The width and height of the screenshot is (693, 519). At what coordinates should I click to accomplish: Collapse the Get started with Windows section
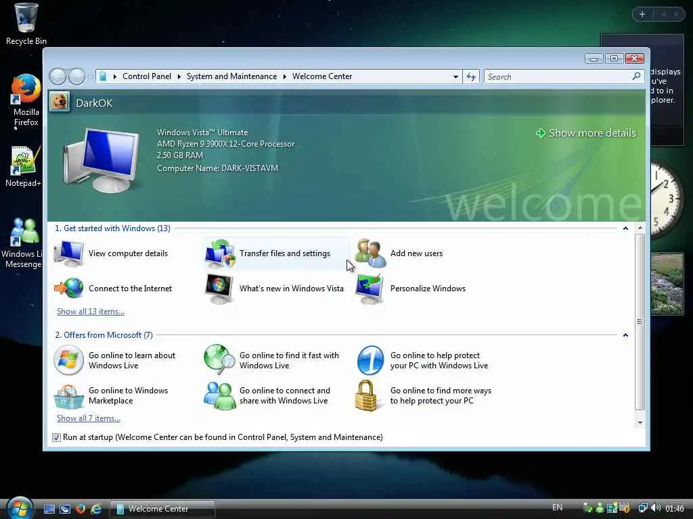coord(625,228)
